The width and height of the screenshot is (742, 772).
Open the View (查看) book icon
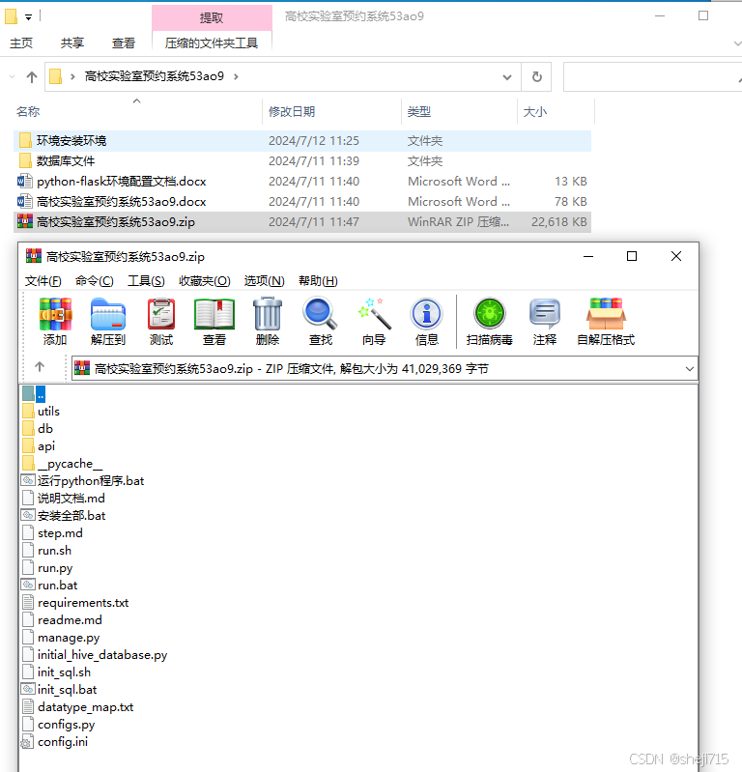214,314
